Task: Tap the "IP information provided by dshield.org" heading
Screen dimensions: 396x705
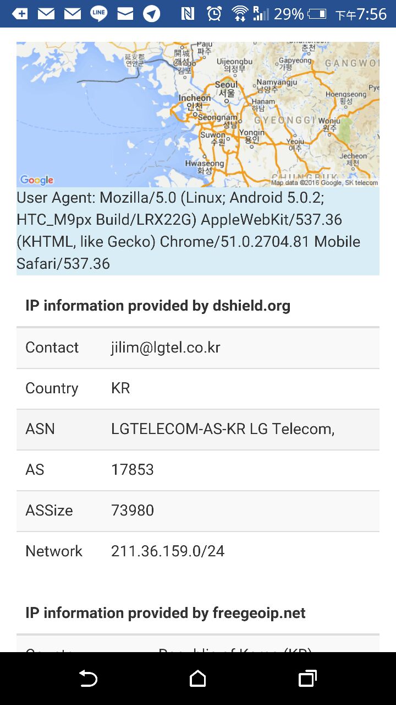Action: (x=158, y=306)
